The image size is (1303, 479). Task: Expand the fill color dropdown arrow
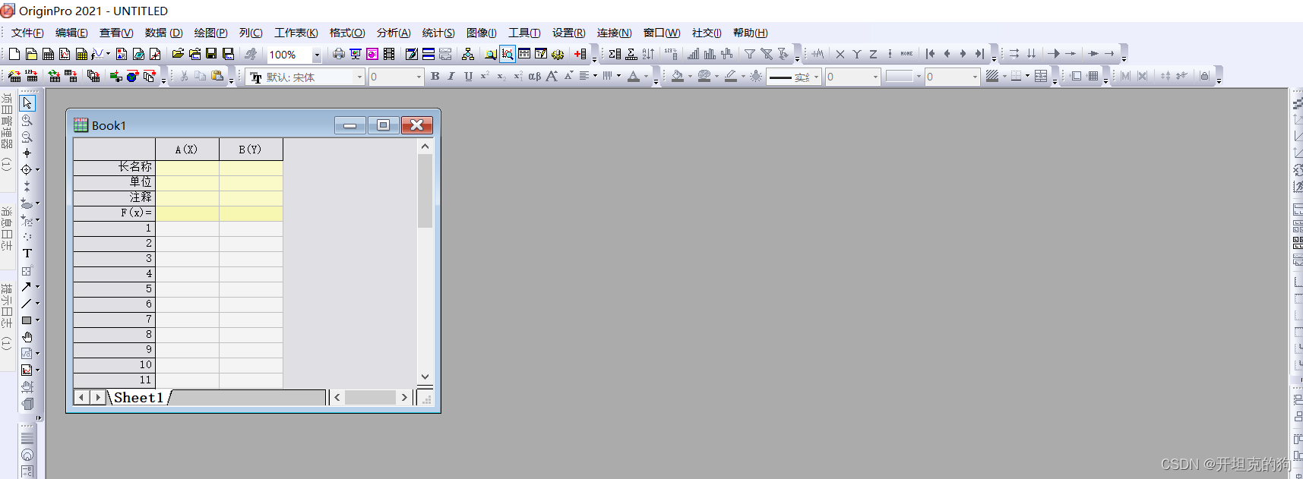pos(691,76)
